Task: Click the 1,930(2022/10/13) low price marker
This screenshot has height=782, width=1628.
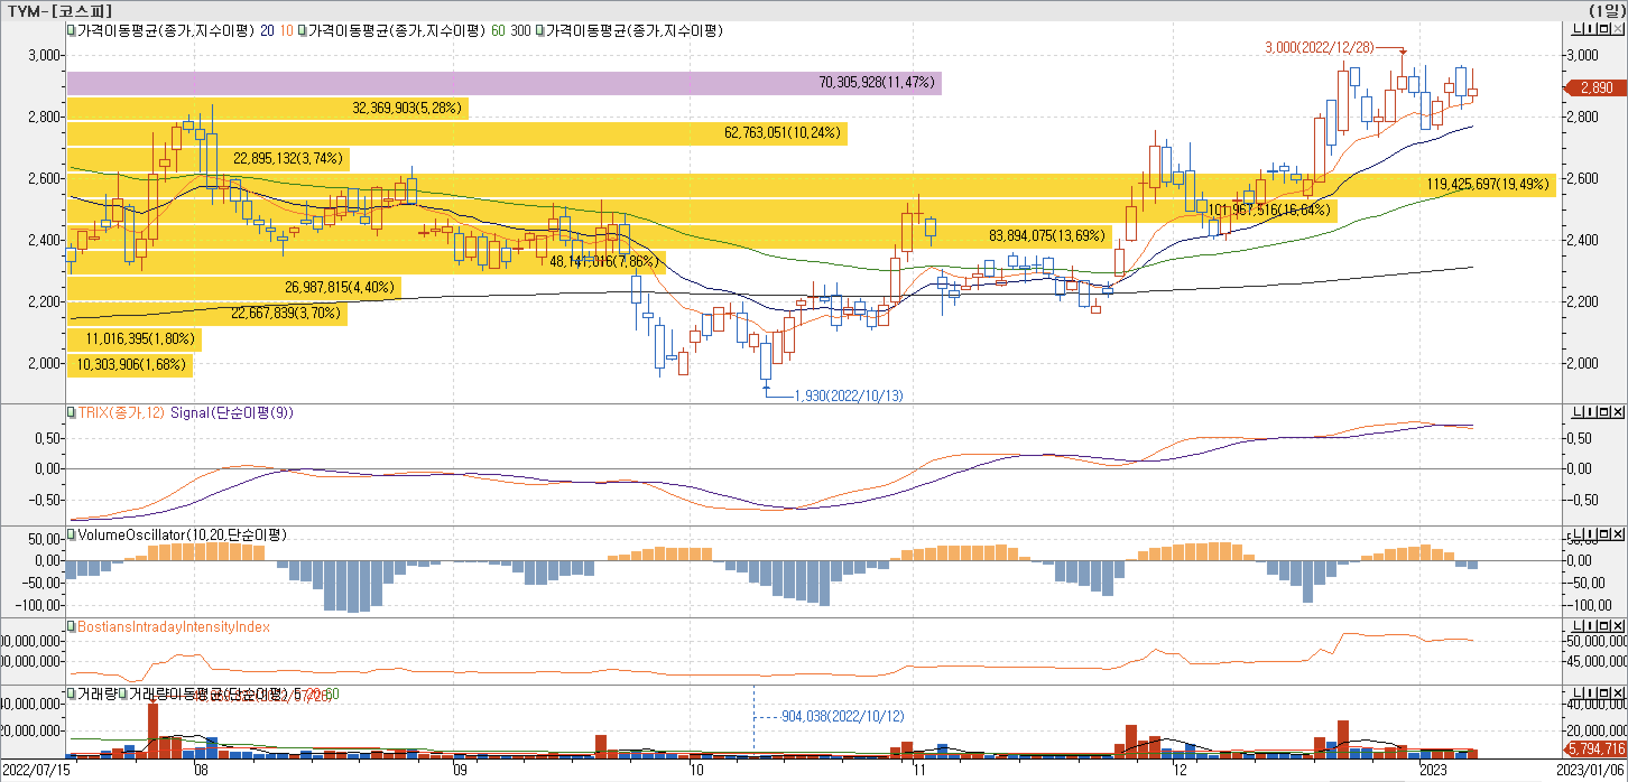Action: pyautogui.click(x=848, y=395)
